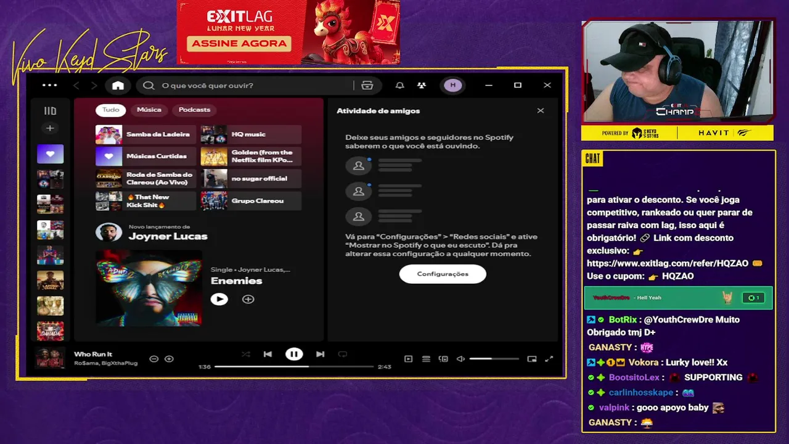Pause the current song
The height and width of the screenshot is (444, 789).
(294, 354)
